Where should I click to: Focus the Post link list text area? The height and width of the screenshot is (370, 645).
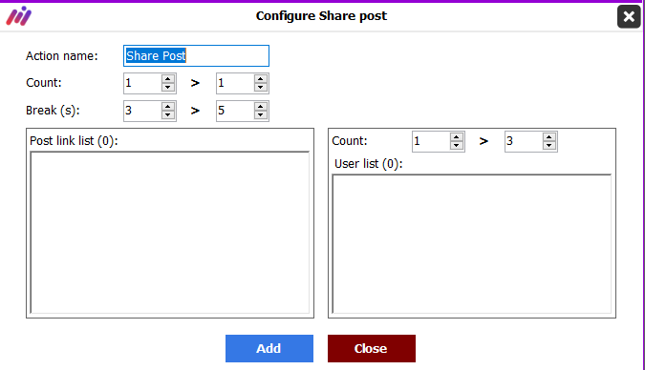(x=170, y=233)
